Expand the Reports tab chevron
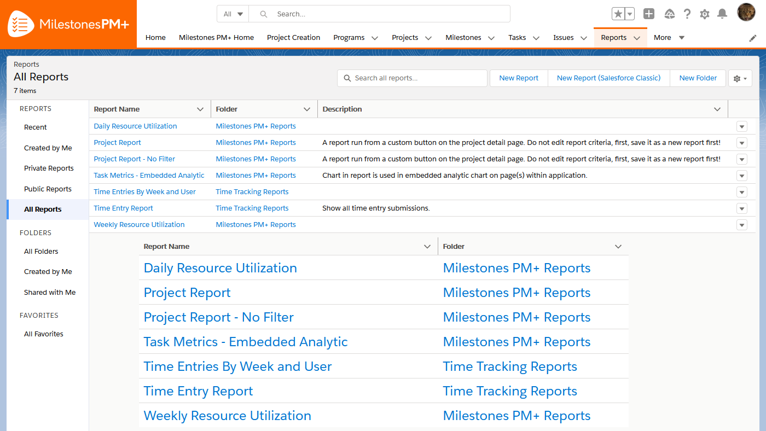 click(x=637, y=38)
